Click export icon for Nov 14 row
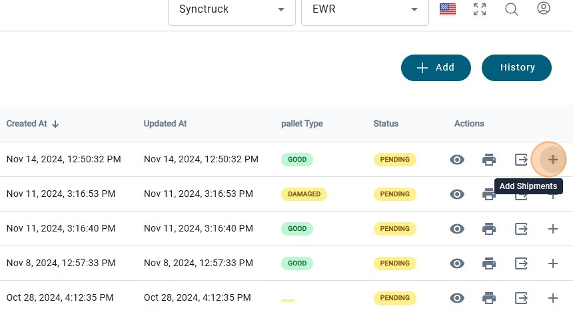 click(x=521, y=160)
